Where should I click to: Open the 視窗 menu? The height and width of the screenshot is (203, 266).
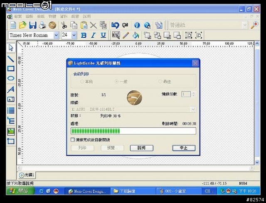tap(75, 17)
